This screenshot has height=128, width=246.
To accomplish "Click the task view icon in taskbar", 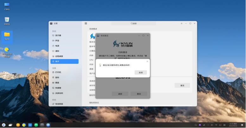I will click(10, 125).
